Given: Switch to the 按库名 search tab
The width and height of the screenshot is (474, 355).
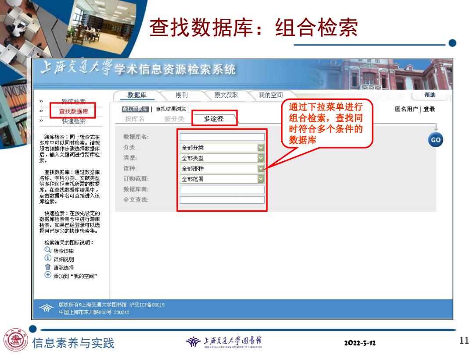Looking at the screenshot, I should [135, 119].
